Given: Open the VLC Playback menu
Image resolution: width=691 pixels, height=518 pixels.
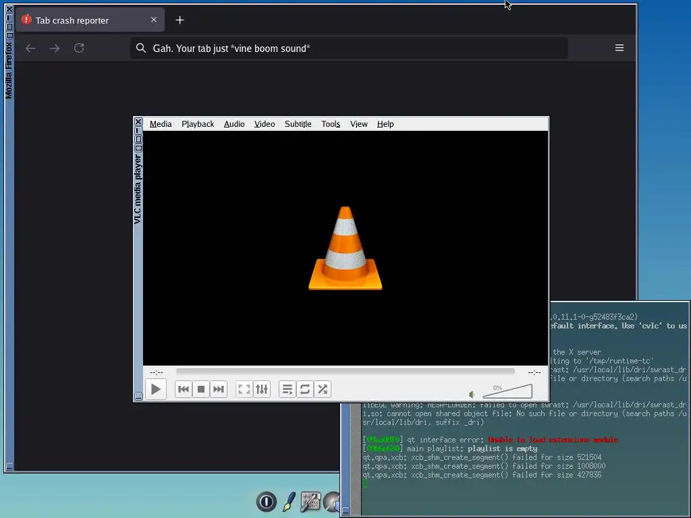Looking at the screenshot, I should 198,124.
